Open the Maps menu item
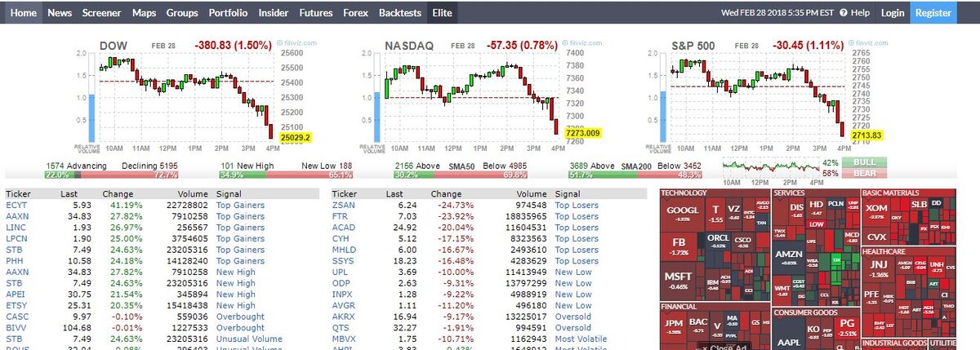Image resolution: width=980 pixels, height=350 pixels. click(x=144, y=13)
